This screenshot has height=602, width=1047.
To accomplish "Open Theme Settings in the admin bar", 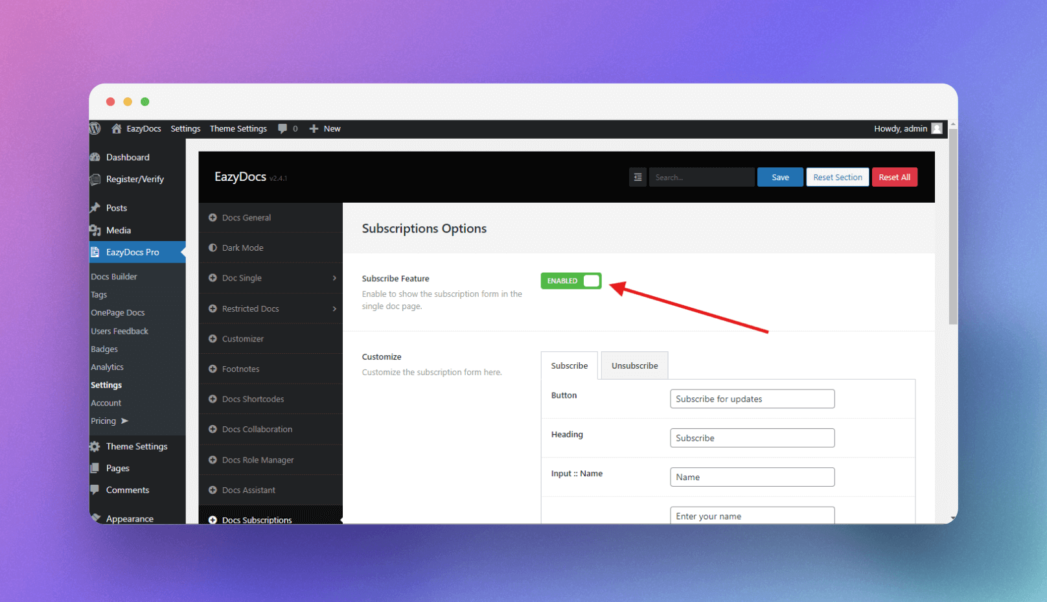I will click(x=238, y=128).
